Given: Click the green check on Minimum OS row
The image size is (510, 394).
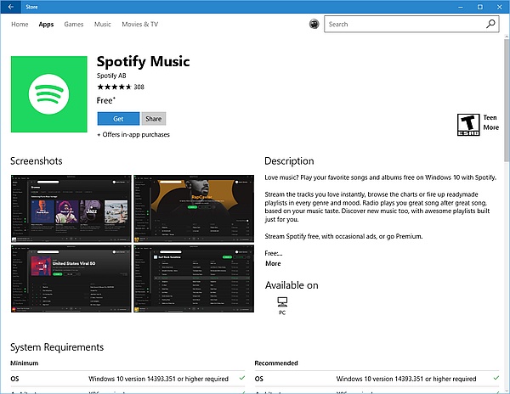Looking at the screenshot, I should tap(242, 378).
